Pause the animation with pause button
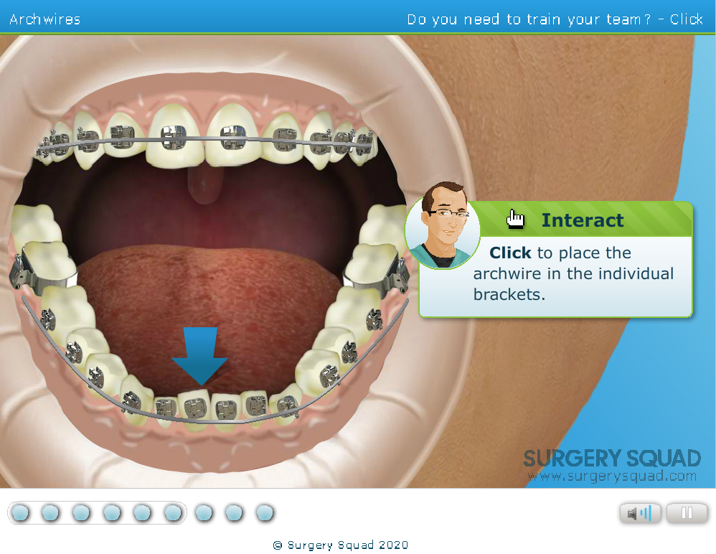The height and width of the screenshot is (554, 716). pyautogui.click(x=687, y=513)
